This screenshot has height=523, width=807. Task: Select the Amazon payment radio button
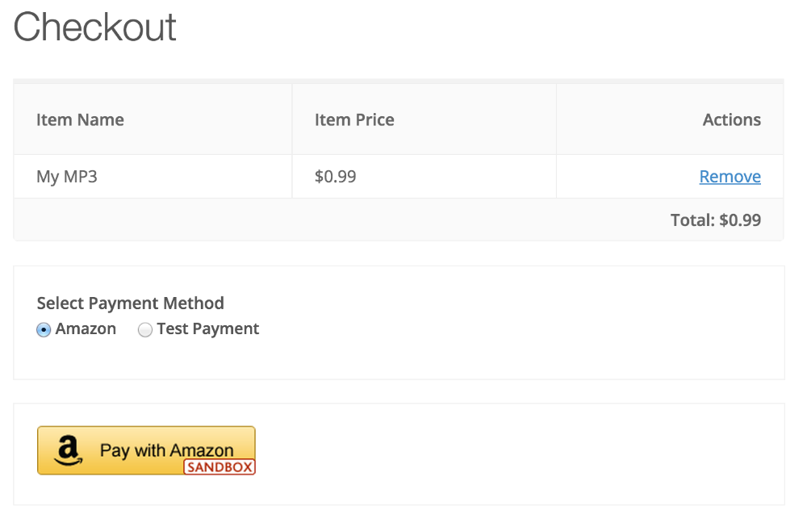pos(43,329)
